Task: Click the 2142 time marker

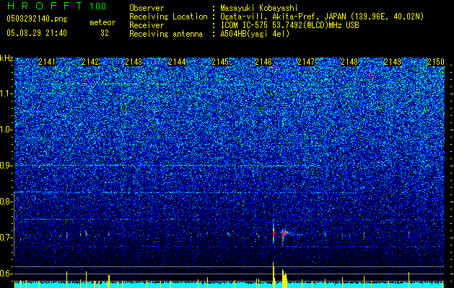Action: (x=90, y=62)
